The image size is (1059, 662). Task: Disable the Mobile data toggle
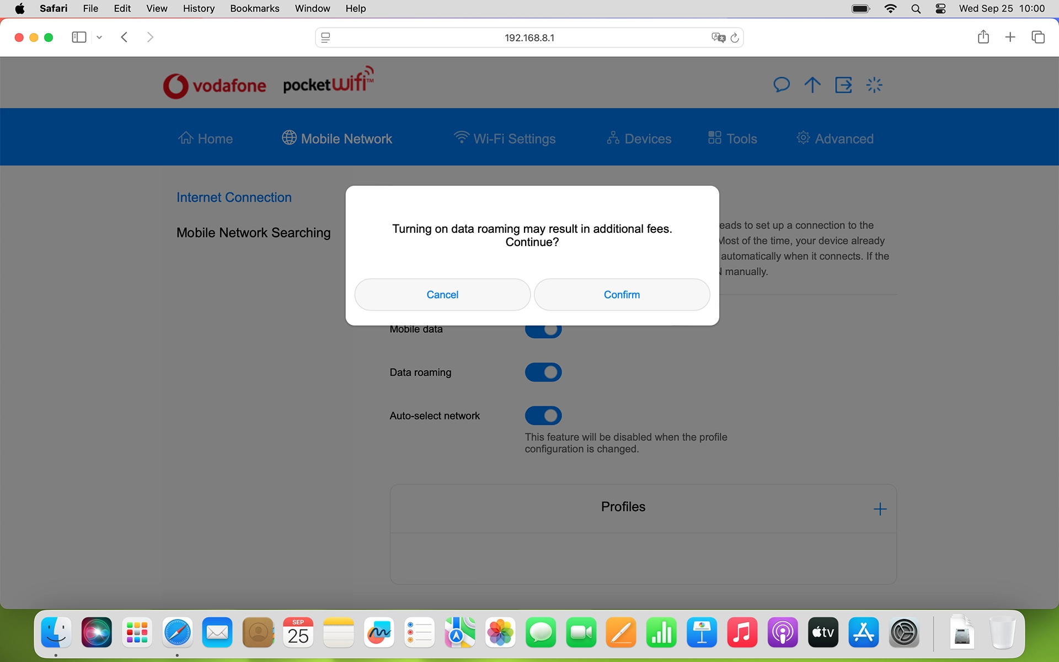click(x=543, y=329)
